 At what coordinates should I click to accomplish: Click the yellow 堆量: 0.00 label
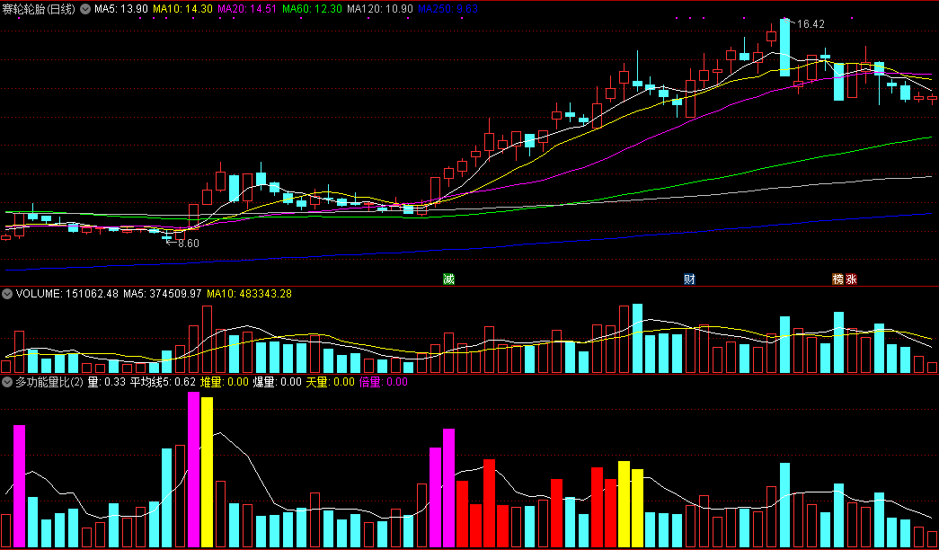click(x=224, y=382)
